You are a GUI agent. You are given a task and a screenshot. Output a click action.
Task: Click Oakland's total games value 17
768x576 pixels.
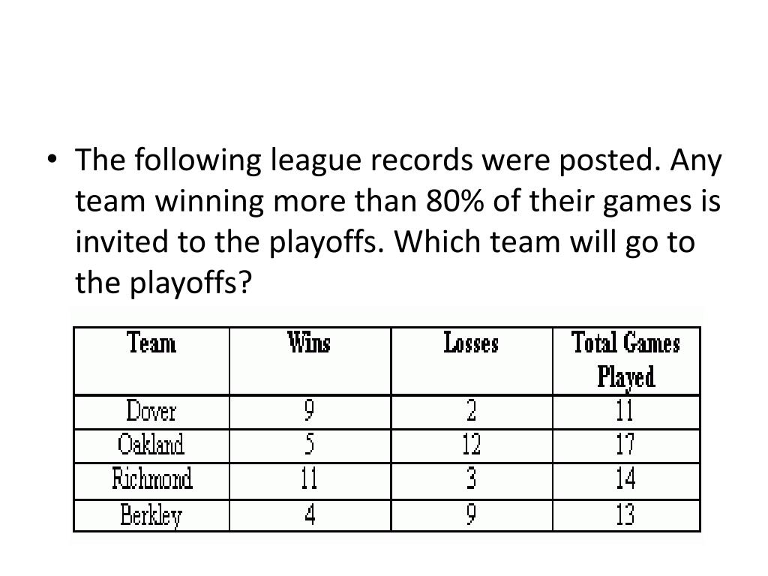point(625,445)
